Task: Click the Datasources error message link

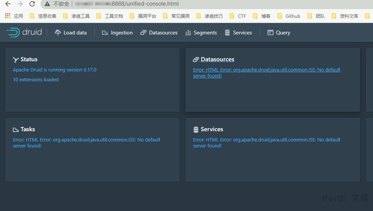Action: tap(266, 73)
